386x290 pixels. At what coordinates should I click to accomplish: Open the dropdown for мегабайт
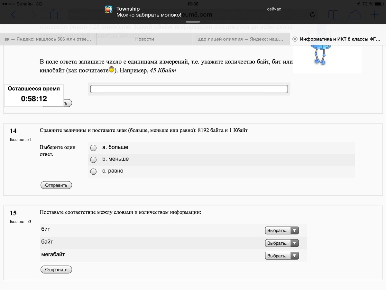(282, 256)
